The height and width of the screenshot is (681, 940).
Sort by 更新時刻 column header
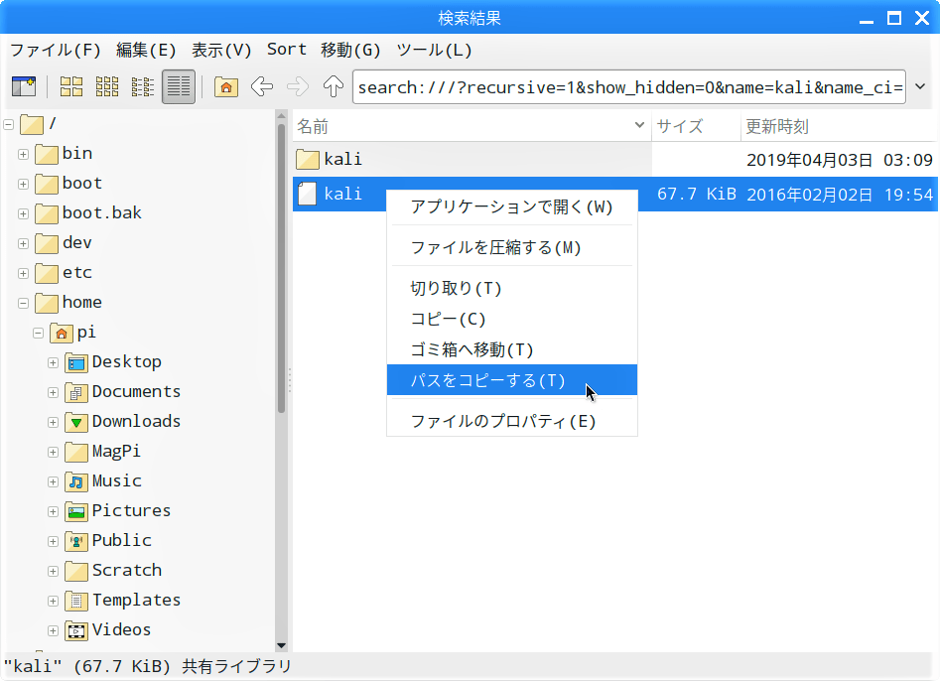(x=840, y=126)
